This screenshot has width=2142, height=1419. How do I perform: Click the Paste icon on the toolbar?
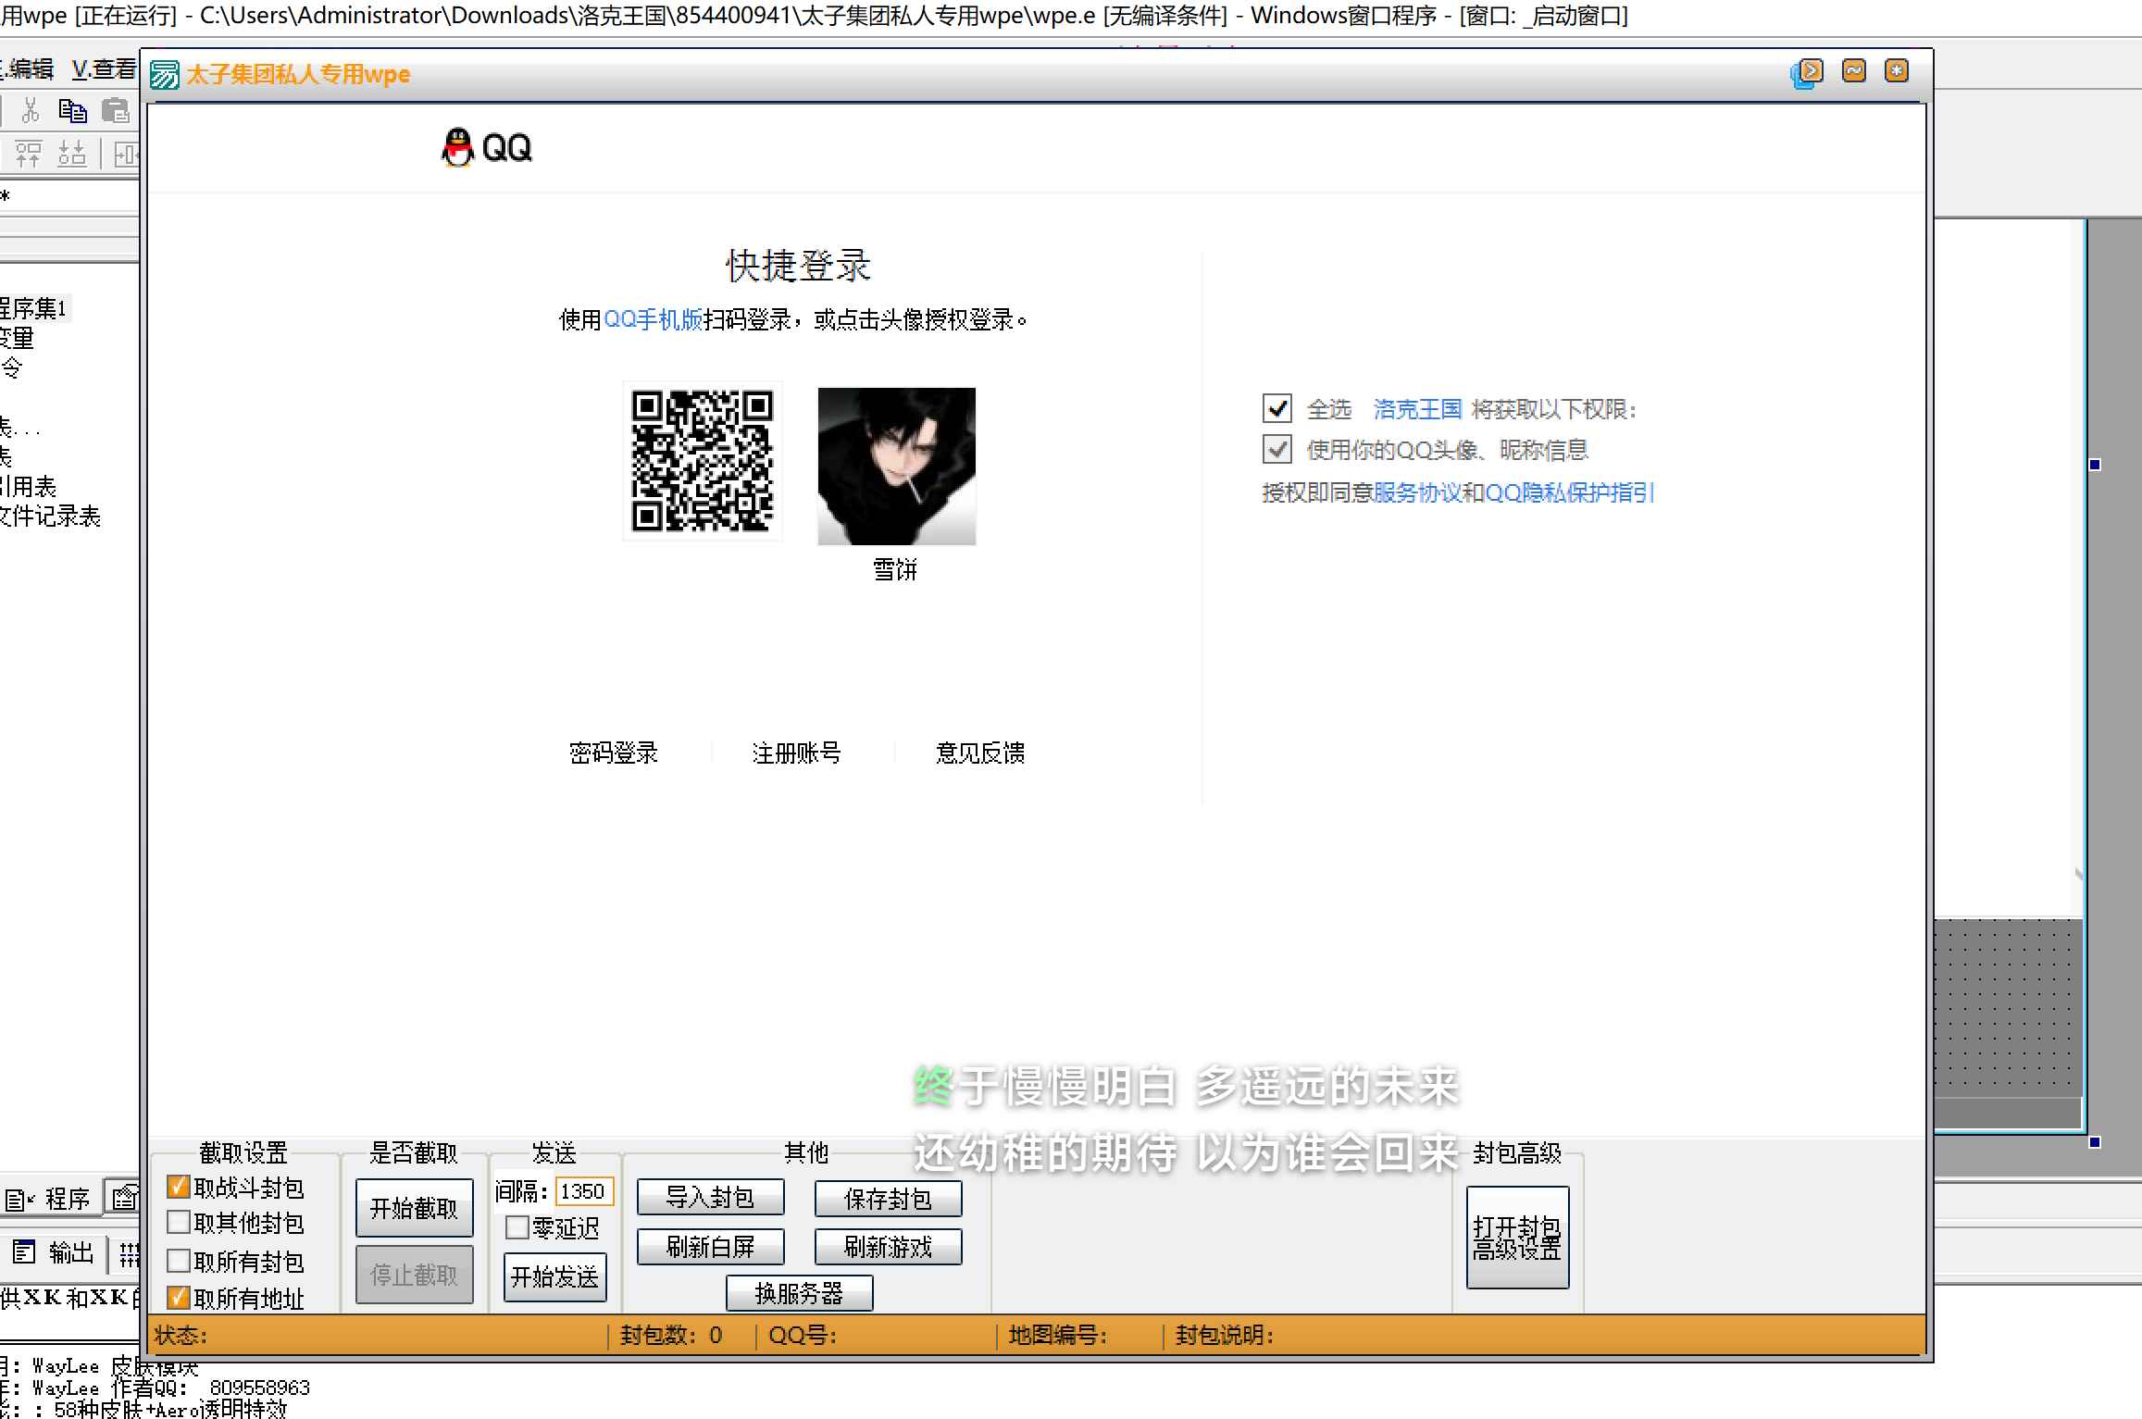[115, 111]
